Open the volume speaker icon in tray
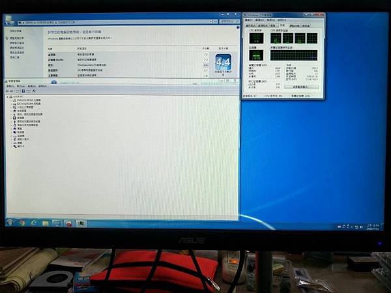Screen dimensions: 391x293 pyautogui.click(x=361, y=227)
